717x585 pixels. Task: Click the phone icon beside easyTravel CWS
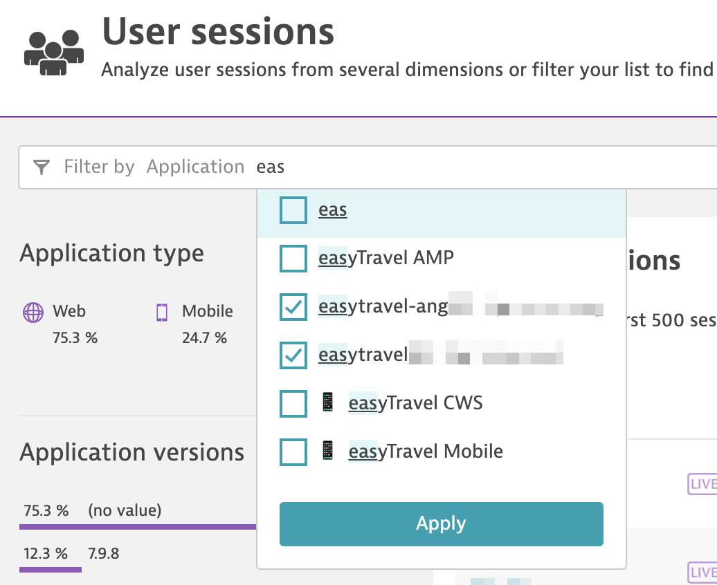tap(327, 402)
